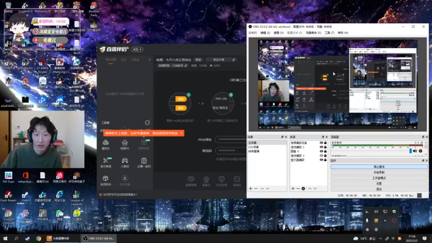Adjust OBS mixer volume slider handle

tap(410, 151)
